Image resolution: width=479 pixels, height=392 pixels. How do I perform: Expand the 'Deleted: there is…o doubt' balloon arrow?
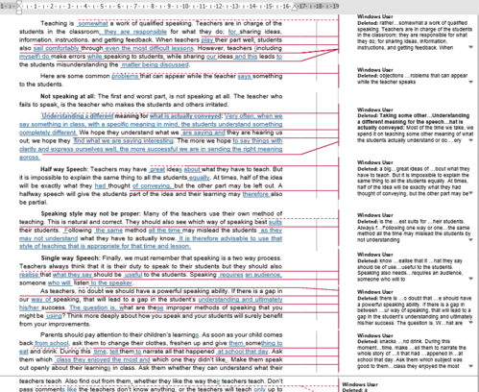470,323
